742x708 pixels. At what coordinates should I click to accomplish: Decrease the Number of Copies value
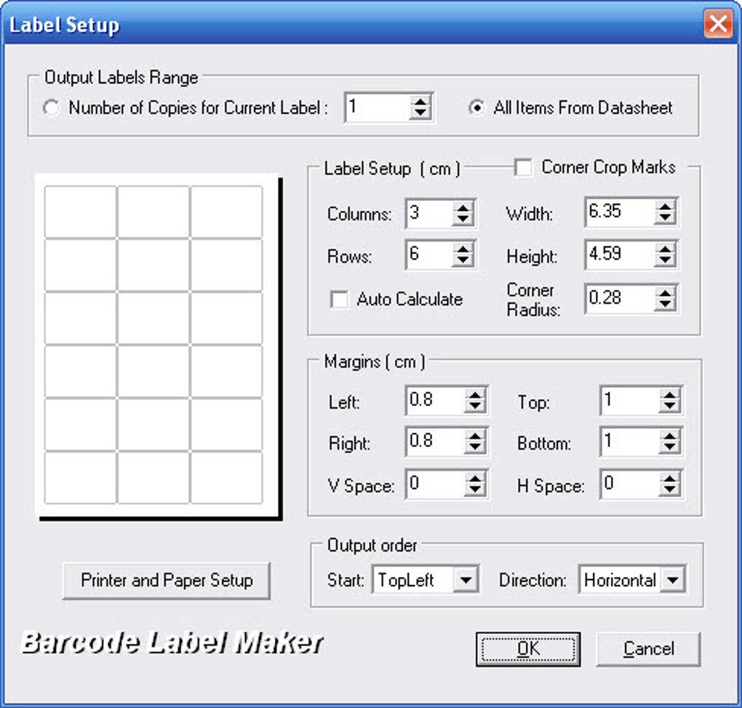tap(420, 113)
